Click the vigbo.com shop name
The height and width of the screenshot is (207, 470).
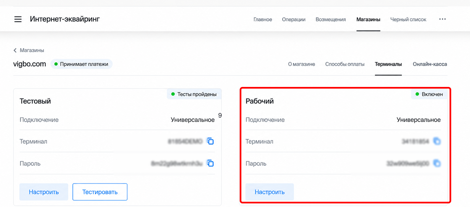(x=30, y=64)
